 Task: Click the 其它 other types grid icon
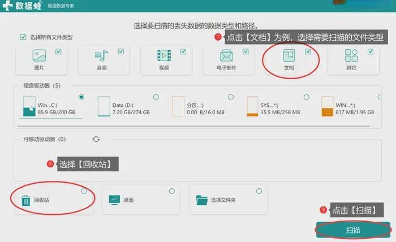coord(351,55)
